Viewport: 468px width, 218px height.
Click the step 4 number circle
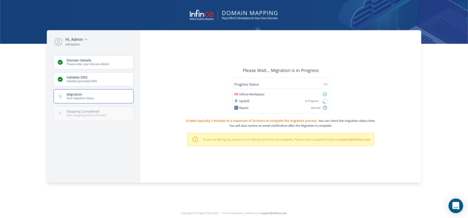click(60, 113)
